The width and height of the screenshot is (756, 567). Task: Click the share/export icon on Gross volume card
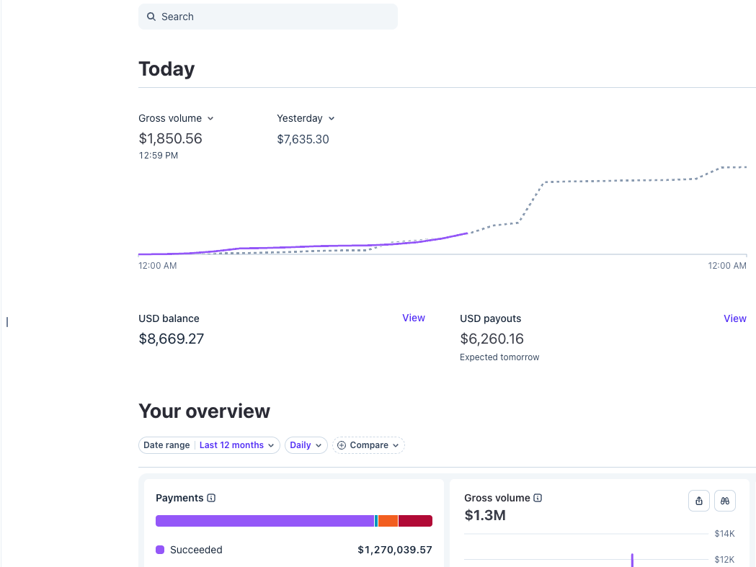[x=698, y=501]
